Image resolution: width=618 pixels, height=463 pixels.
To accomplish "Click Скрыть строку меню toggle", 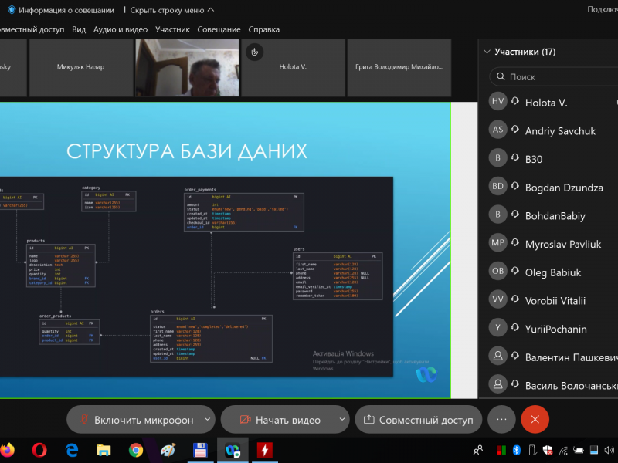I will tap(172, 10).
